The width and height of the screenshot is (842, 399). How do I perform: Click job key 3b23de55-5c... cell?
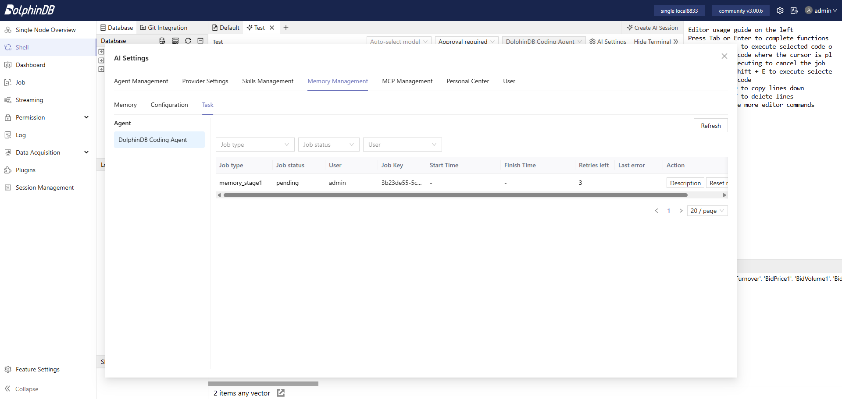point(401,183)
